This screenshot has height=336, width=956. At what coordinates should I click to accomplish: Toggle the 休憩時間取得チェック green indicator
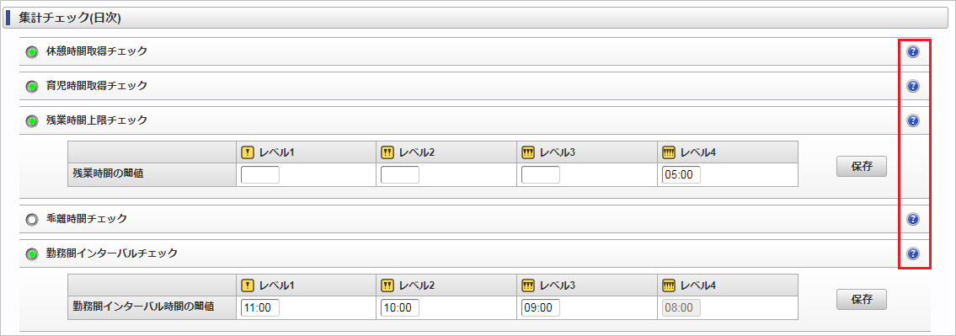32,52
